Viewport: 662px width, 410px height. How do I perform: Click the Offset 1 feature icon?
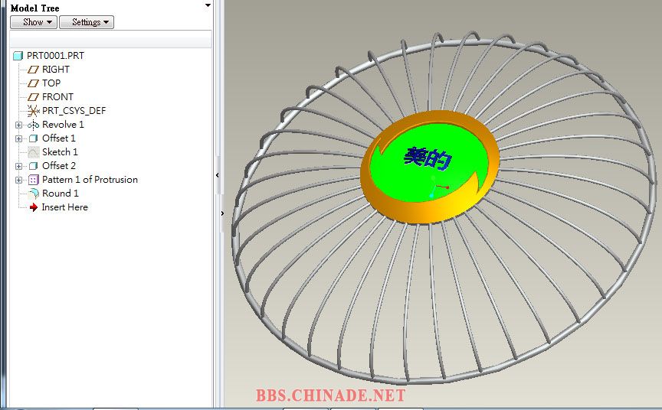point(33,138)
